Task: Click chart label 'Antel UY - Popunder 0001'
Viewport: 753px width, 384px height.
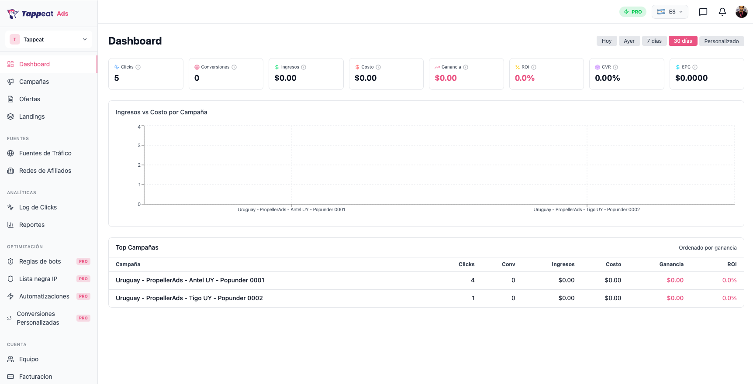Action: 291,210
